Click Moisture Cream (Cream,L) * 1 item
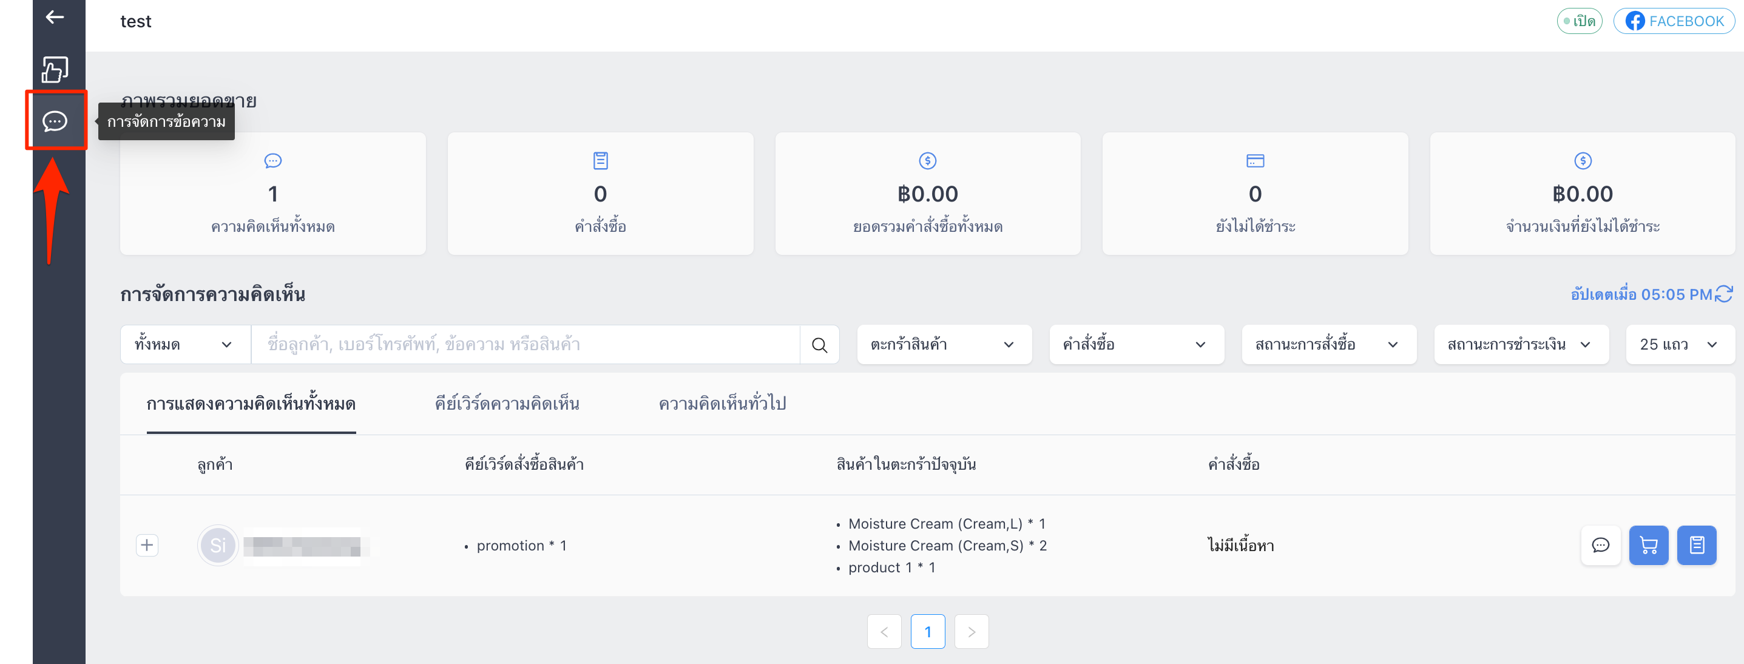The height and width of the screenshot is (664, 1744). pyautogui.click(x=947, y=524)
